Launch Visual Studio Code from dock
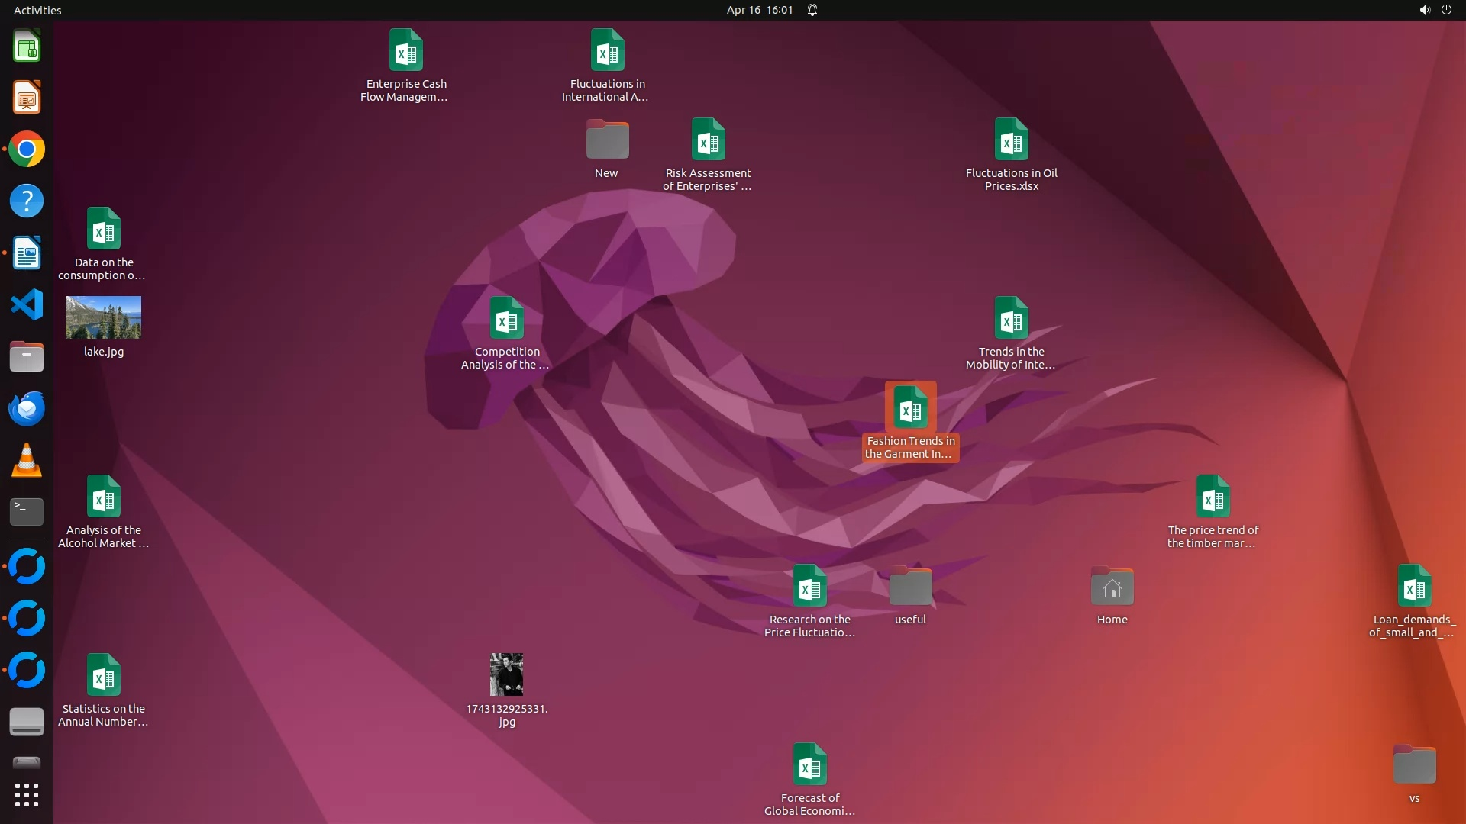This screenshot has width=1466, height=824. coord(27,305)
